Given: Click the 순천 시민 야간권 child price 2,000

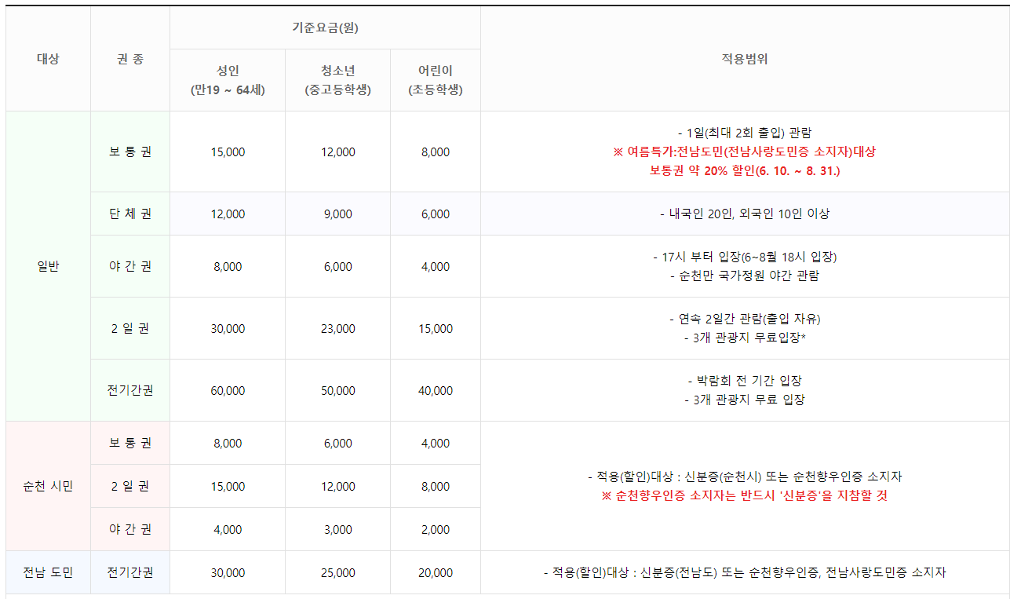Looking at the screenshot, I should pos(436,529).
